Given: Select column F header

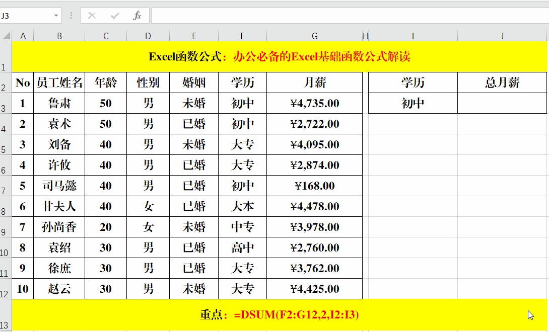Looking at the screenshot, I should click(243, 36).
